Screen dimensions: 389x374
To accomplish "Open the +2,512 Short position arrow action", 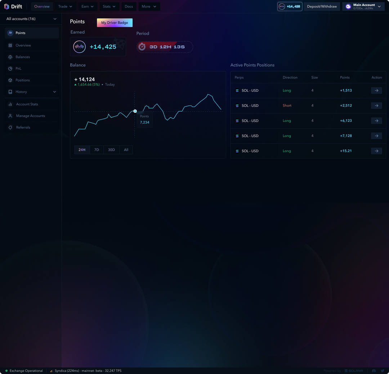I will [376, 106].
